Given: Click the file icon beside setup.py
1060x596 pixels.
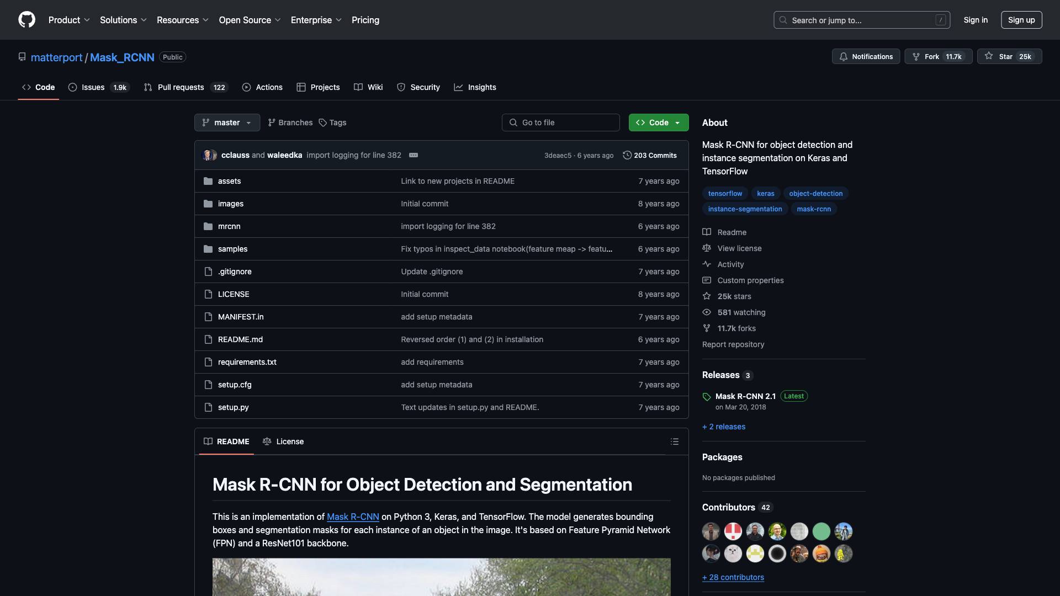Looking at the screenshot, I should point(208,407).
